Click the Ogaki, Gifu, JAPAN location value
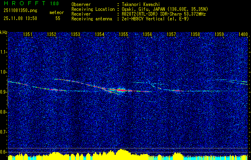Screen dimensions: 251x160 click(x=165, y=9)
